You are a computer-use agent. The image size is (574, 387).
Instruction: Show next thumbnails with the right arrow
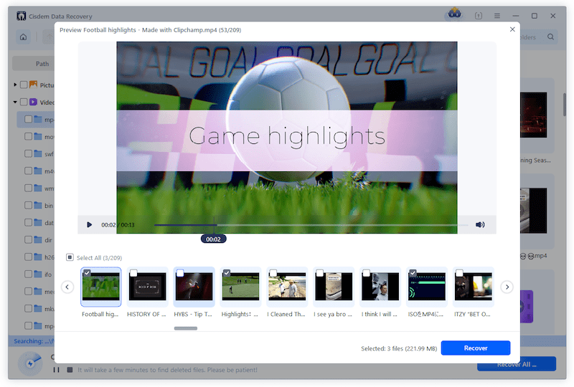(x=507, y=287)
